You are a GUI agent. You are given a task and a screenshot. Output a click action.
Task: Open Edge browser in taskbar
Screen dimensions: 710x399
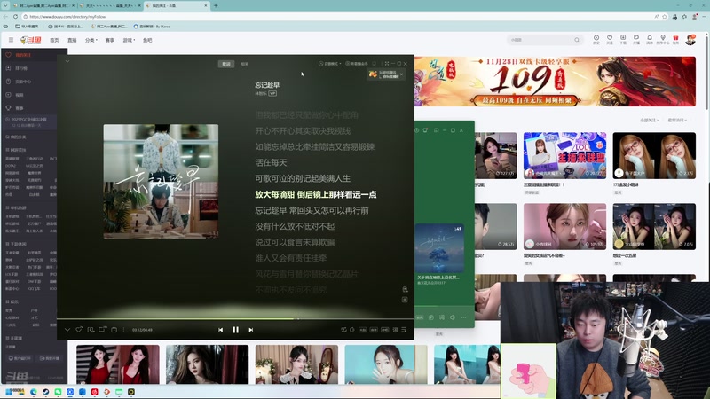pos(34,392)
